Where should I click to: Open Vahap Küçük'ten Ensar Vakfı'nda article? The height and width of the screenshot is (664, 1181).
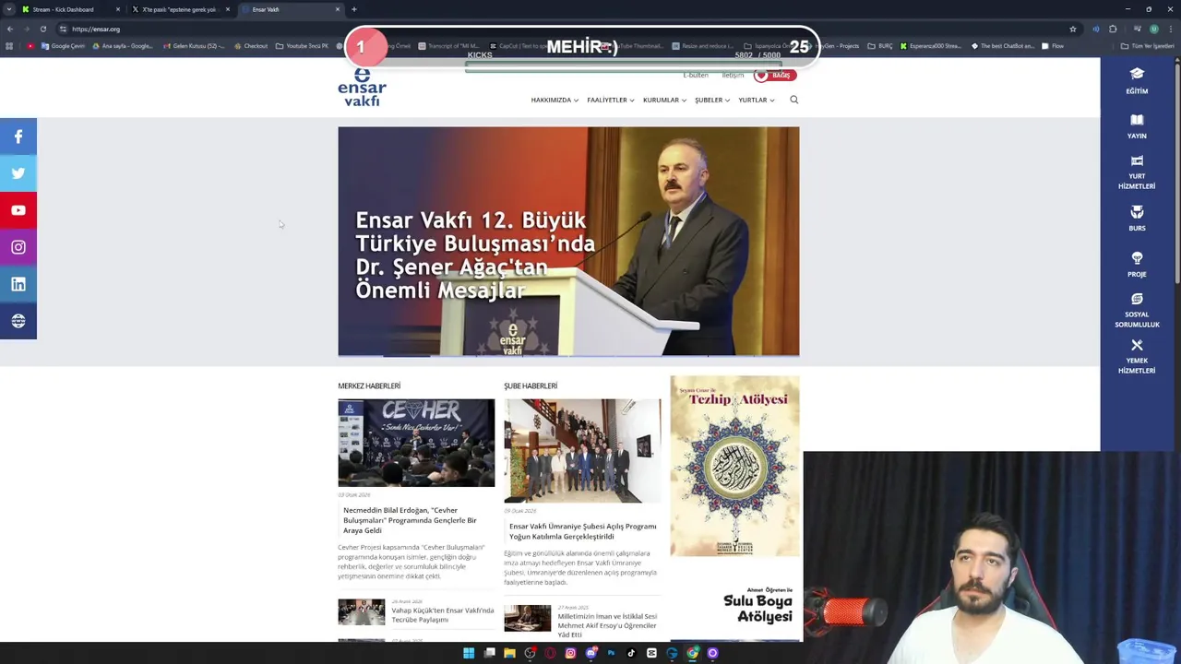443,614
